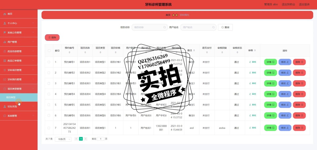Click 退出登录 in the top bar
The height and width of the screenshot is (150, 317).
point(304,5)
